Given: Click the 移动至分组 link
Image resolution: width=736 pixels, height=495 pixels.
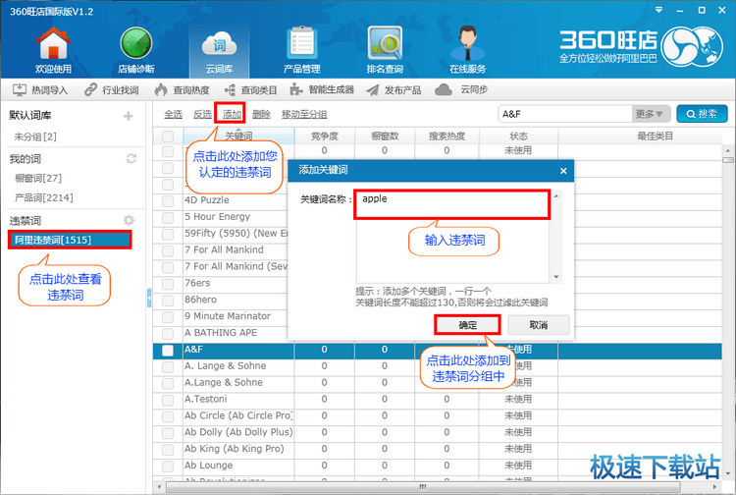Looking at the screenshot, I should click(304, 114).
